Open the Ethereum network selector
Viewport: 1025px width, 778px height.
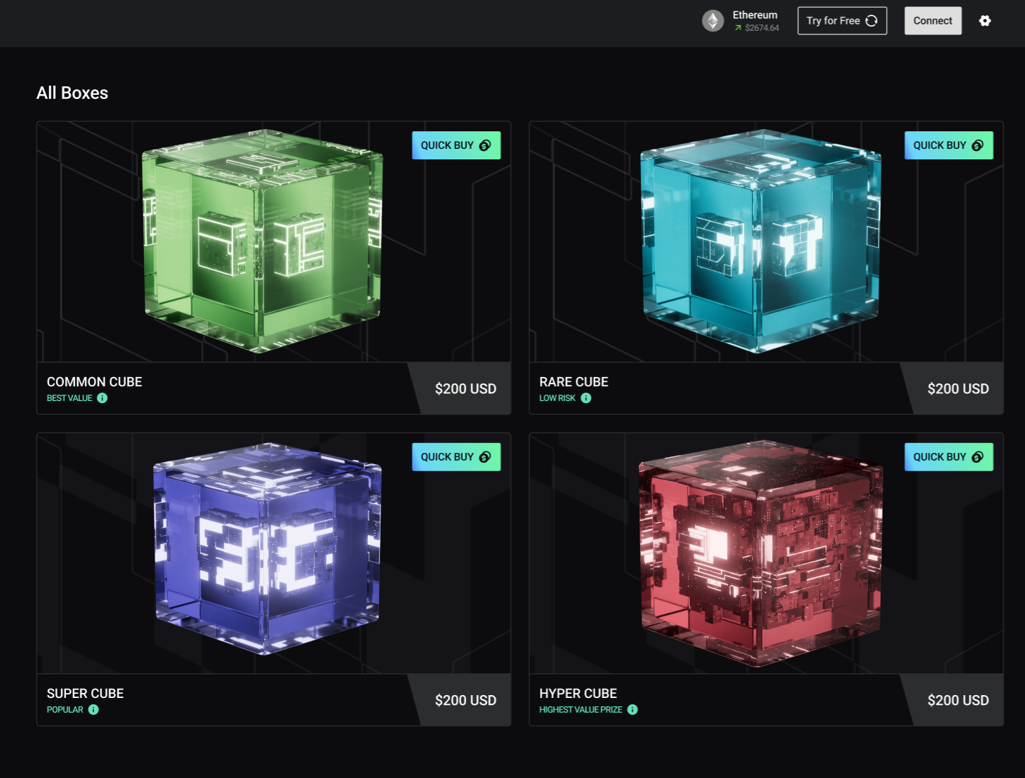coord(741,21)
